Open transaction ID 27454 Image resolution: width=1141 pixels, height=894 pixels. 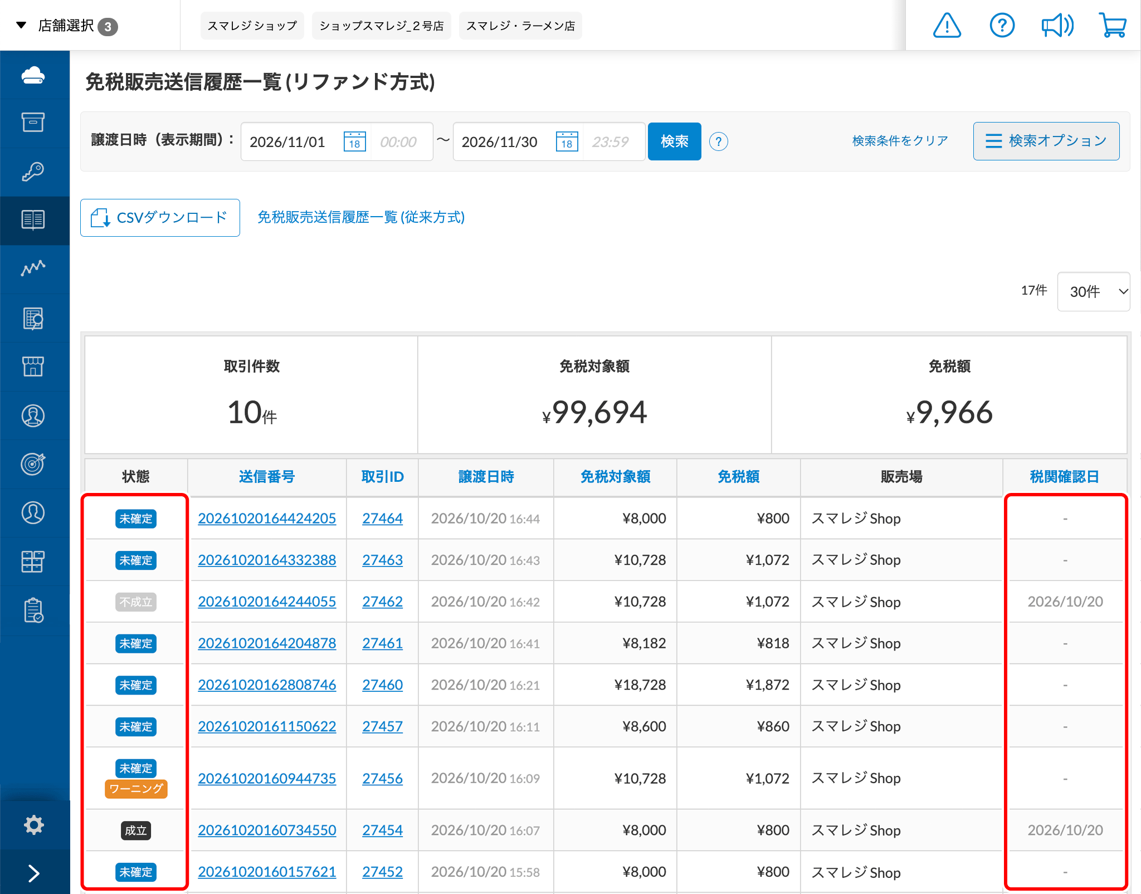382,831
